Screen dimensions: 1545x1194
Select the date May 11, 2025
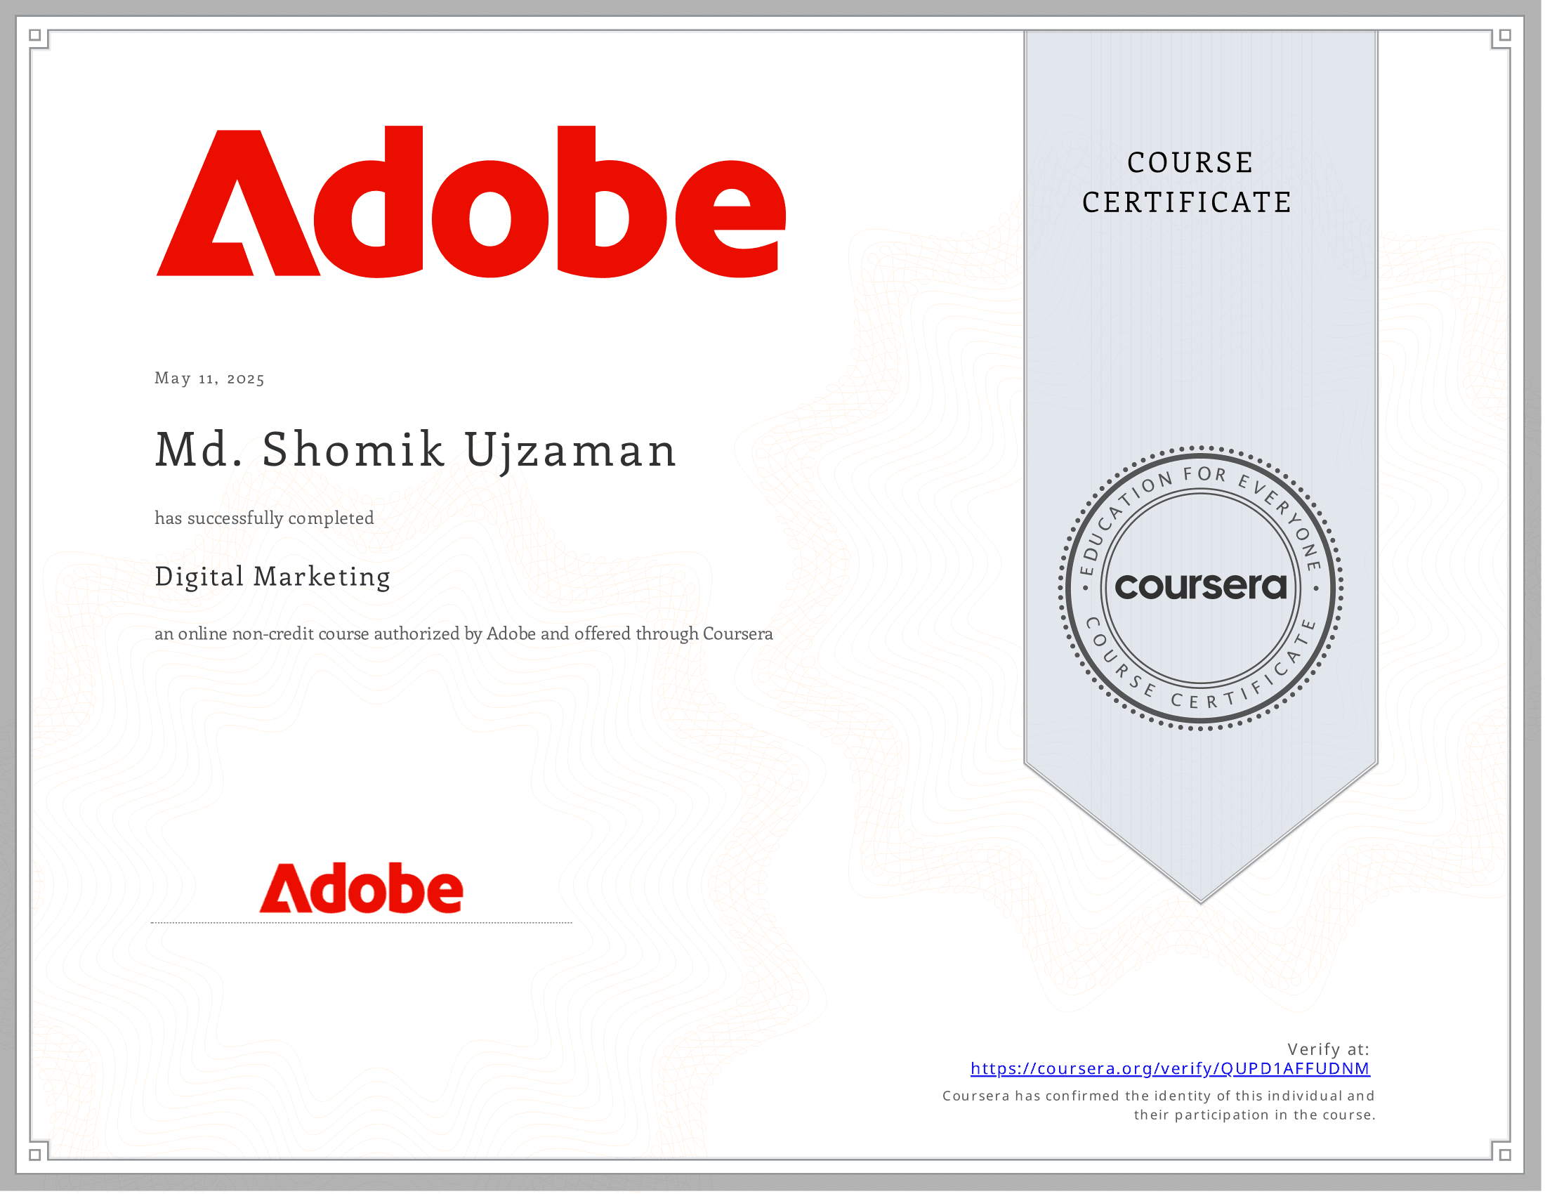209,379
